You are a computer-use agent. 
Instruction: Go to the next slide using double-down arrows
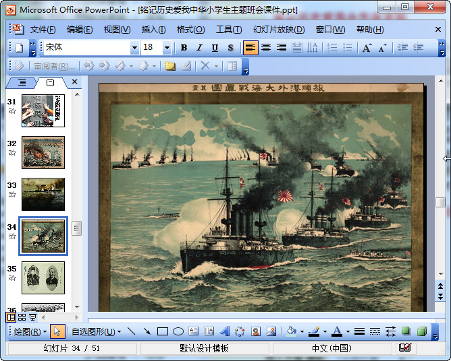(x=441, y=297)
